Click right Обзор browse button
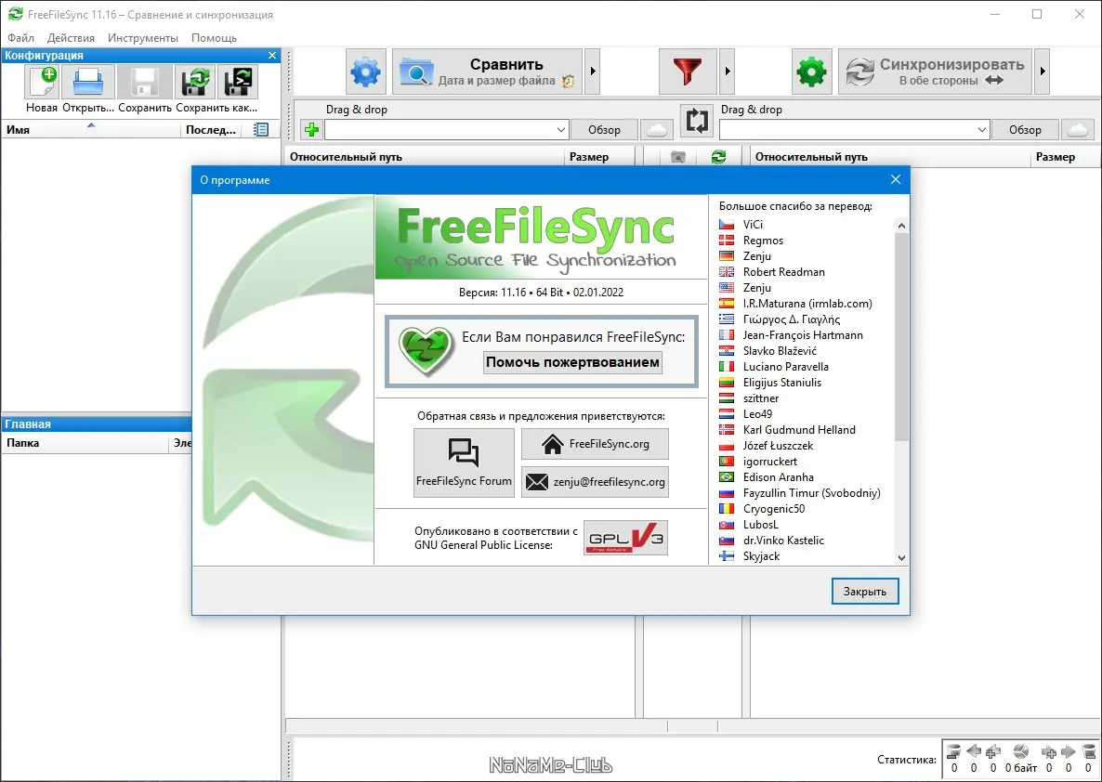The height and width of the screenshot is (782, 1102). click(x=1025, y=129)
